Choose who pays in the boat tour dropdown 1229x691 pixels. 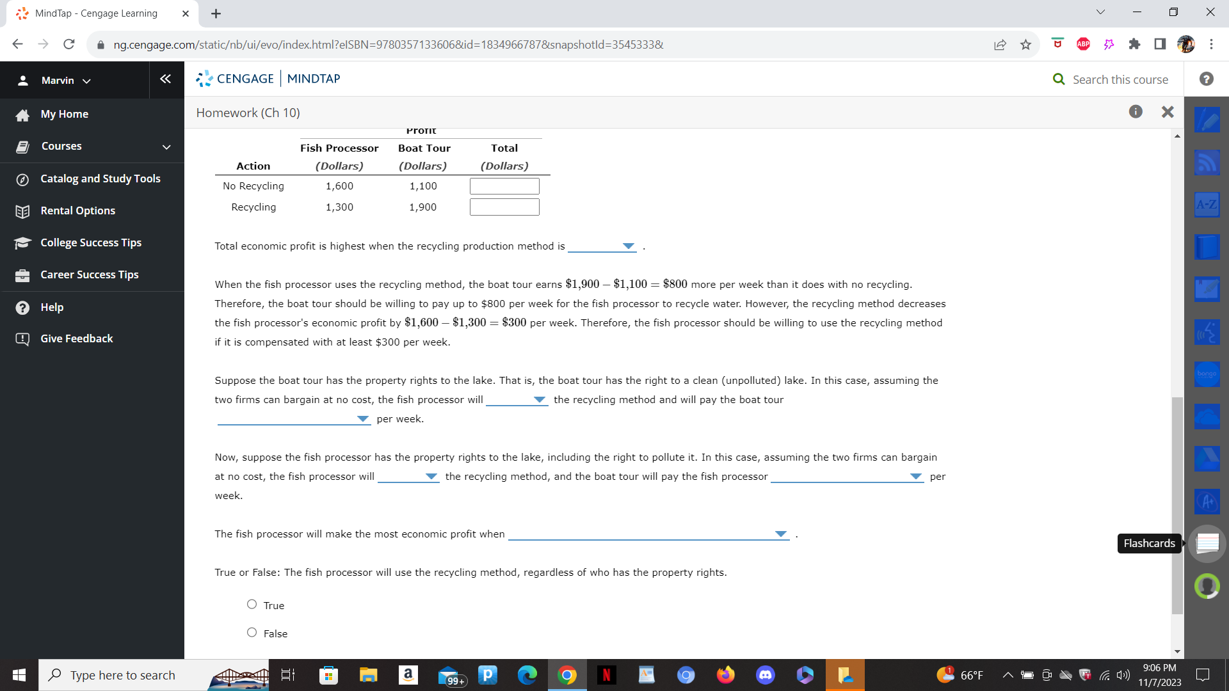[x=294, y=419]
